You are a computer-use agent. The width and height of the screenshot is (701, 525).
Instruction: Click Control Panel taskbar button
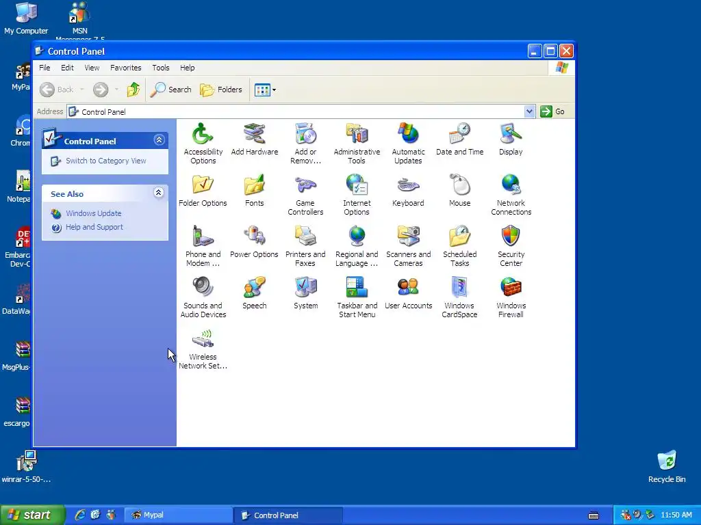coord(288,515)
